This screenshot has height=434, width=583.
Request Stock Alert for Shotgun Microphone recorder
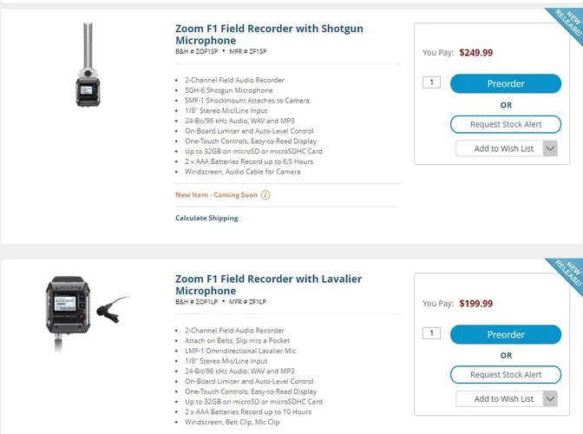pyautogui.click(x=505, y=124)
